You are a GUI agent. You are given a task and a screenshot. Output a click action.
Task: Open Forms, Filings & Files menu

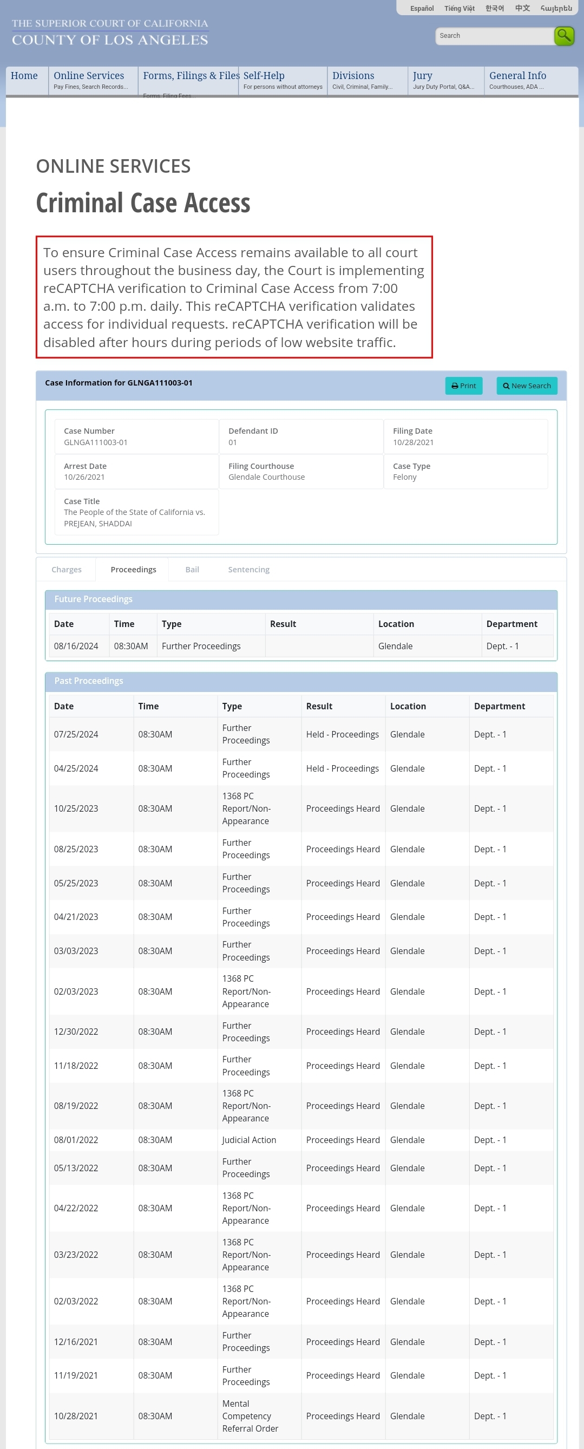pos(188,81)
